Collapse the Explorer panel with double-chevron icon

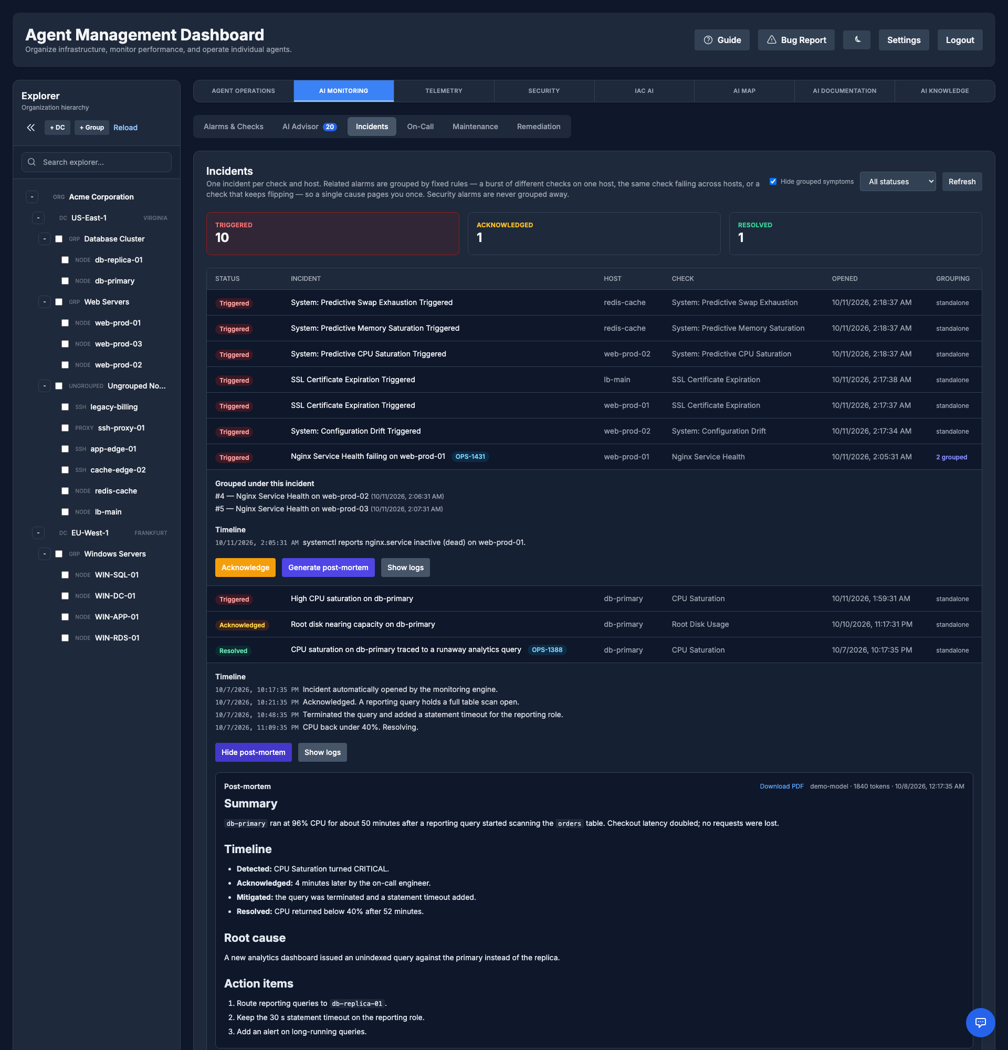tap(31, 128)
